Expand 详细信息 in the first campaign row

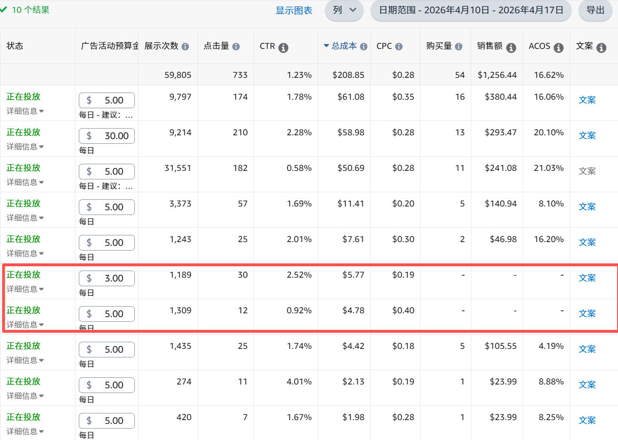pos(25,111)
